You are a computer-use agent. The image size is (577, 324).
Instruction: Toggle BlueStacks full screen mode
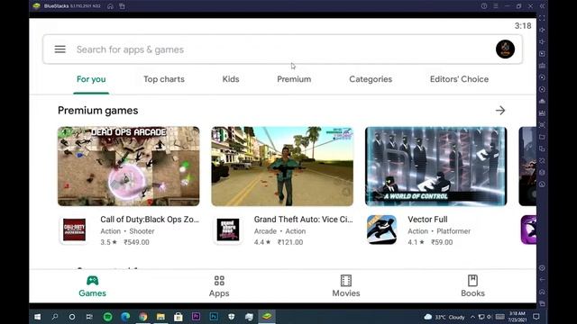coord(542,18)
